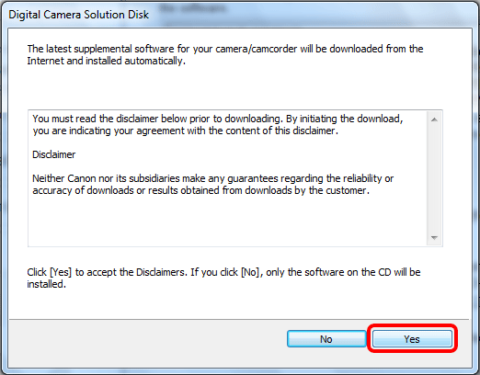The image size is (480, 375).
Task: Click the 'You must read the disclaimer' paragraph
Action: (218, 125)
